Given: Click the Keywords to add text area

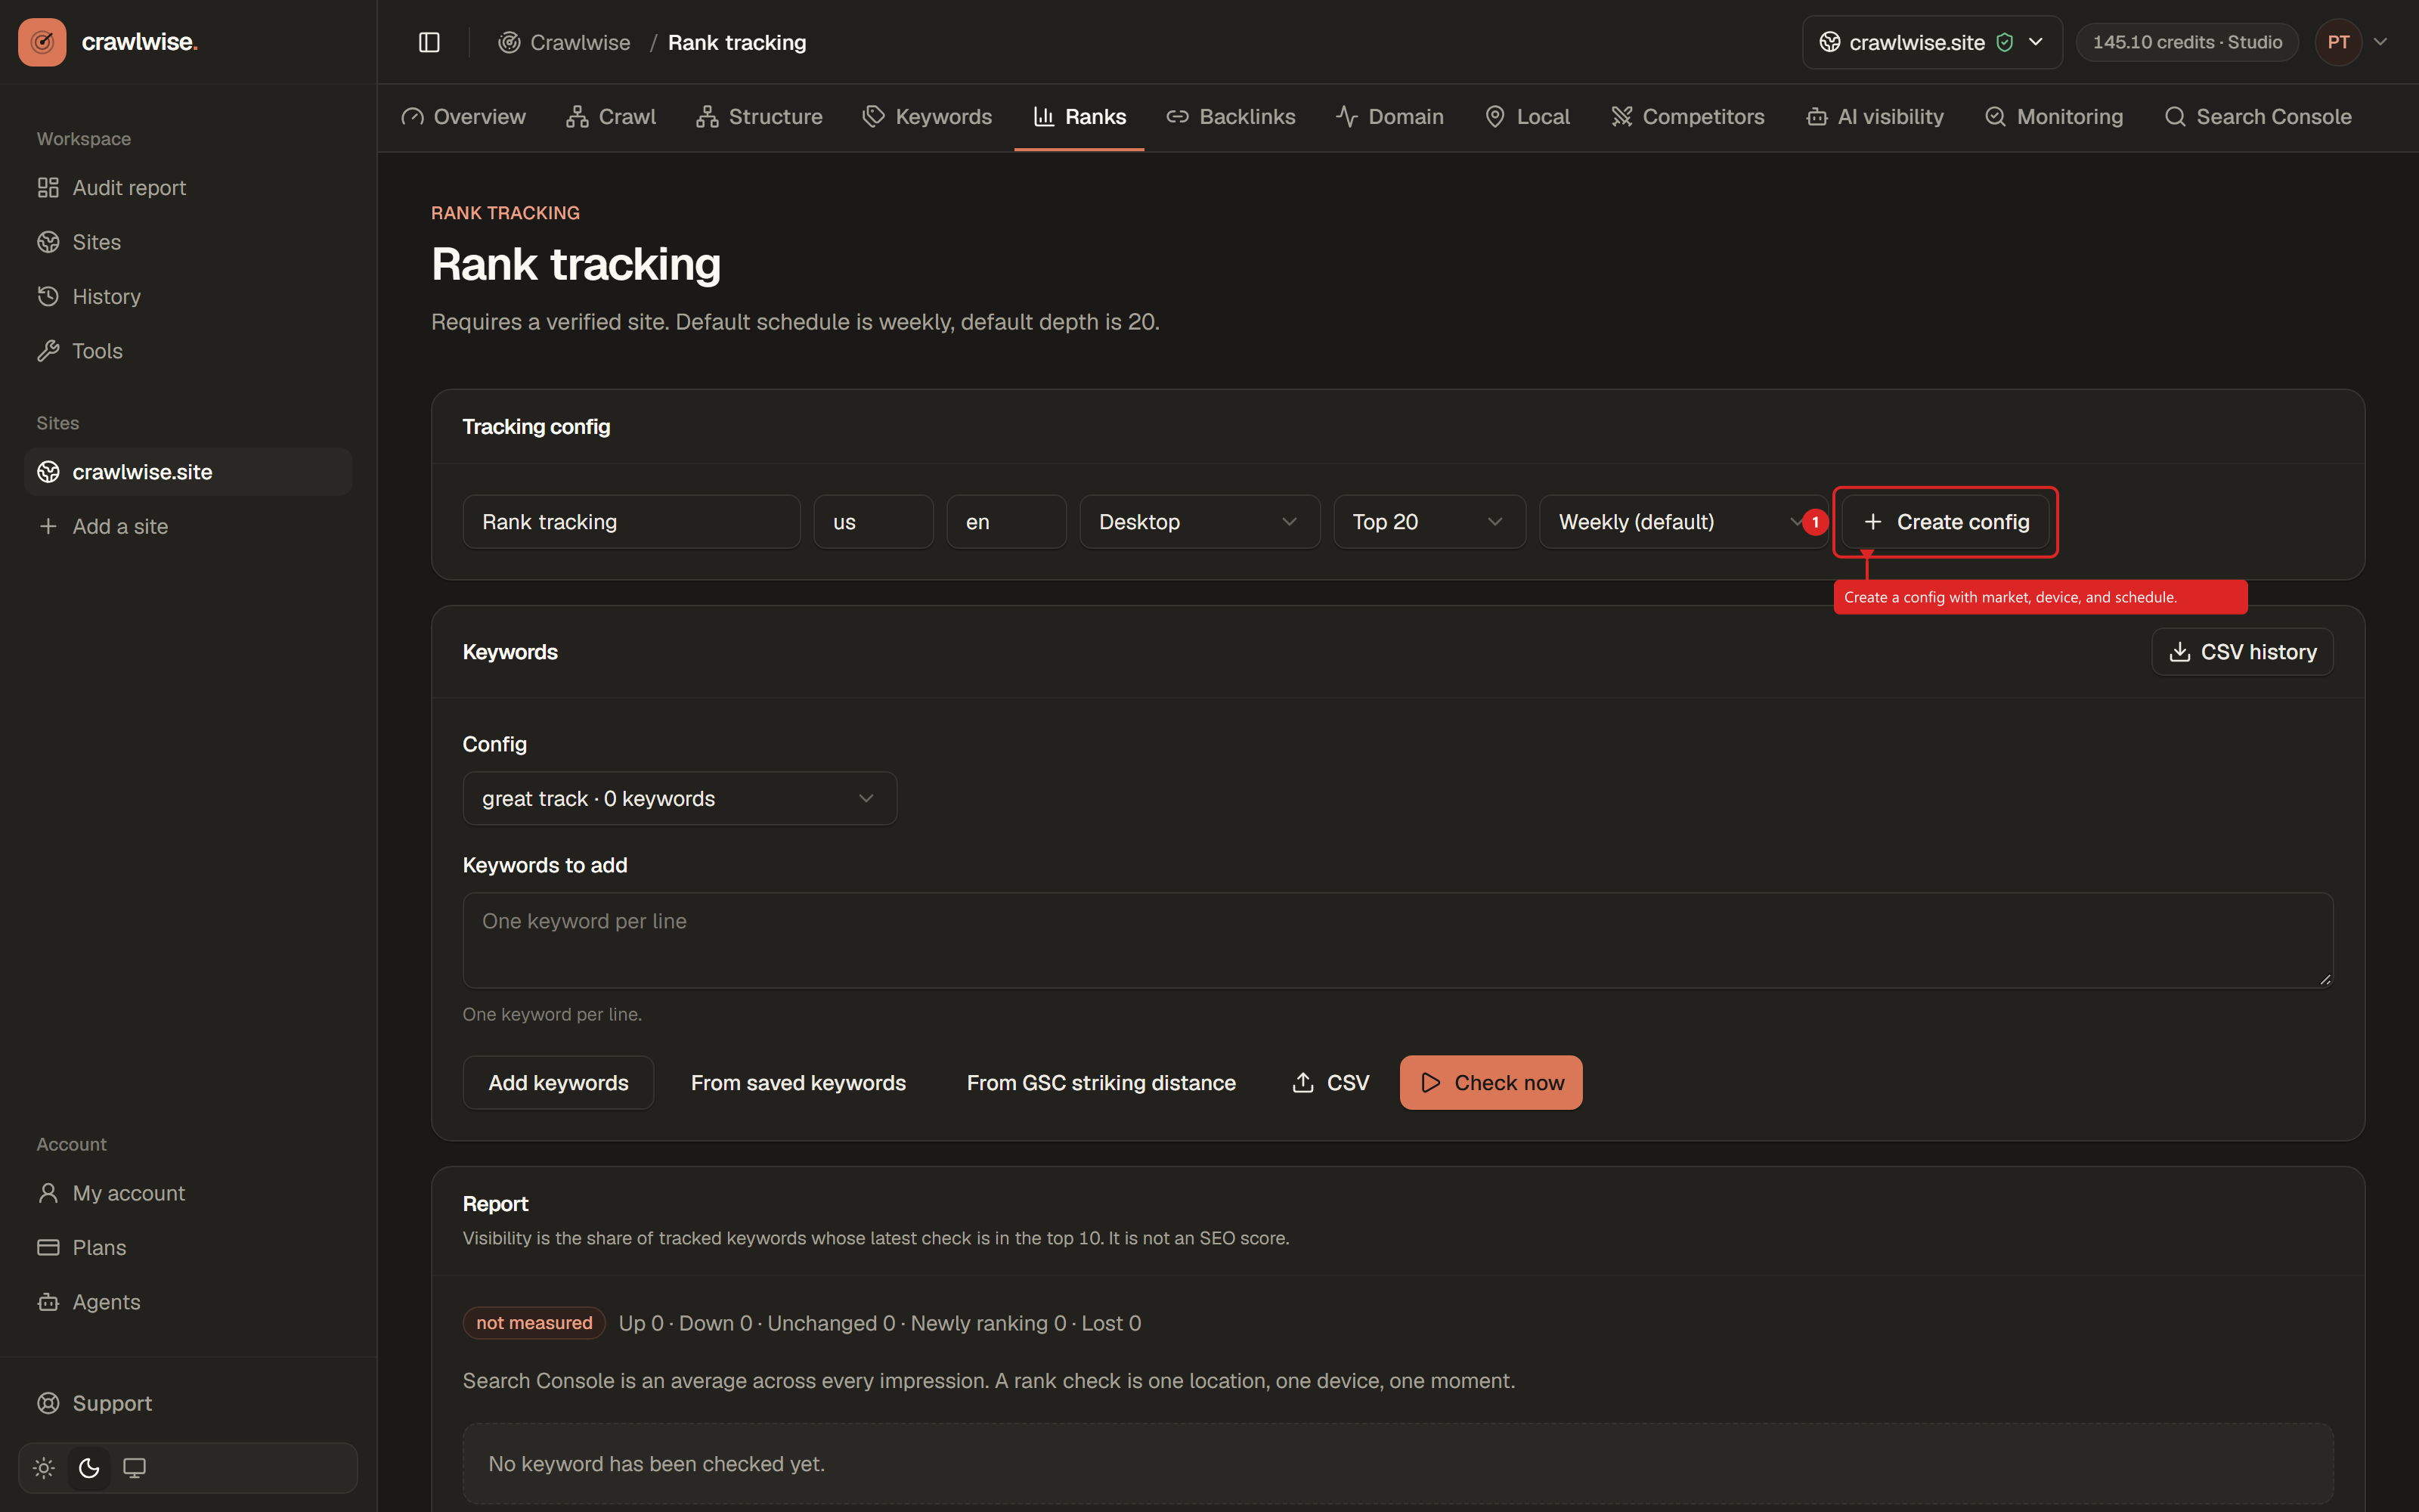Looking at the screenshot, I should tap(1398, 940).
